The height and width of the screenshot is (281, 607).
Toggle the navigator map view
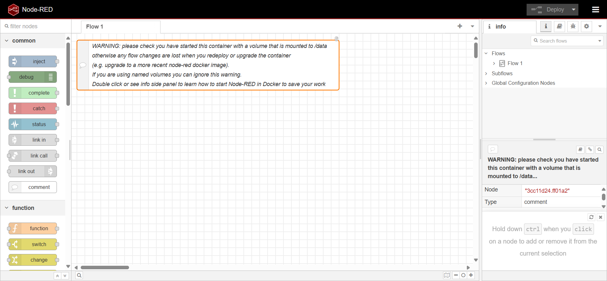tap(447, 275)
